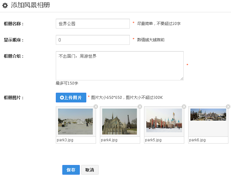This screenshot has height=176, width=231.
Task: Open the park5.jpg castle thumbnail
Action: click(164, 120)
